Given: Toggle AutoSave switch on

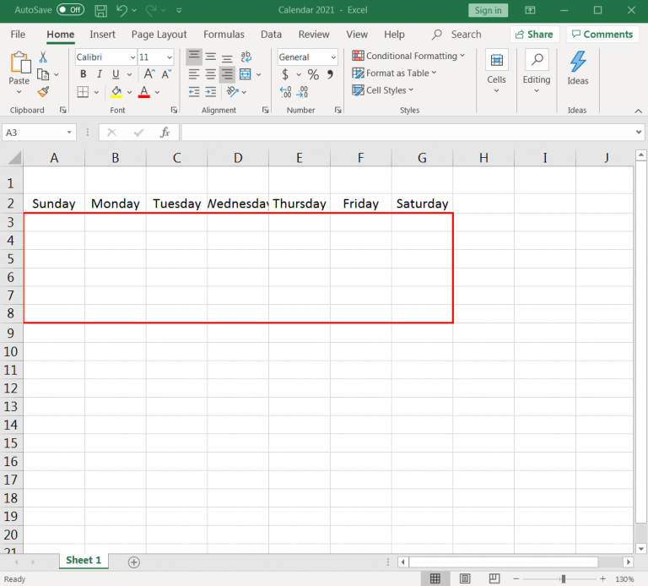Looking at the screenshot, I should point(70,10).
